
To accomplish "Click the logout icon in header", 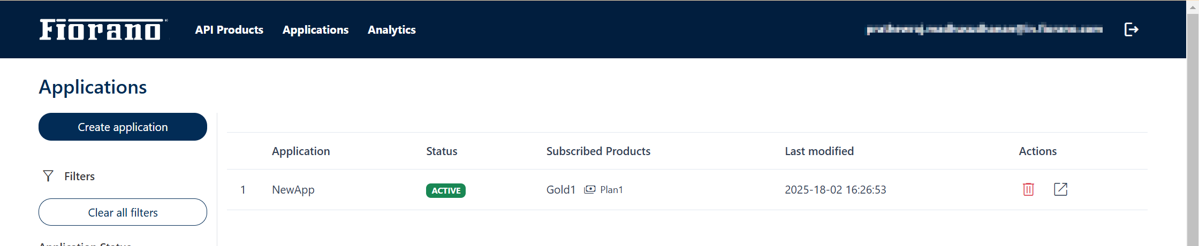I will 1131,29.
